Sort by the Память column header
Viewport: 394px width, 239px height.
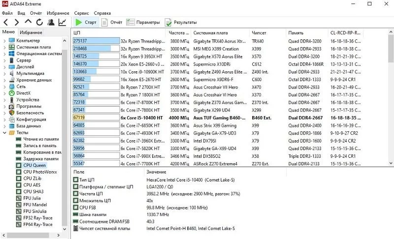[x=307, y=33]
